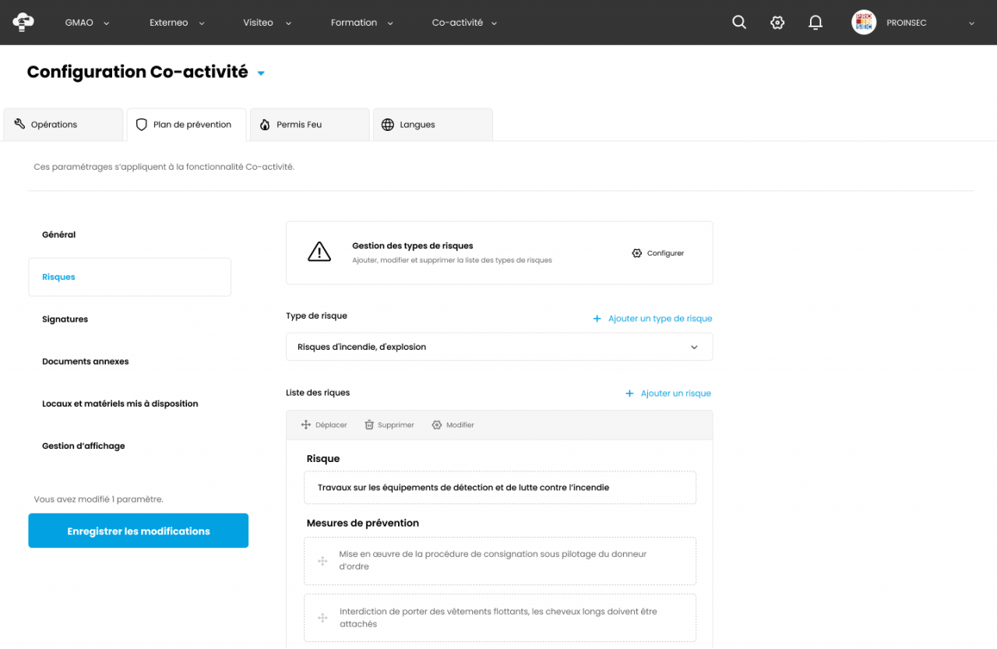Click the Modifier gear icon
Viewport: 997px width, 649px height.
437,425
